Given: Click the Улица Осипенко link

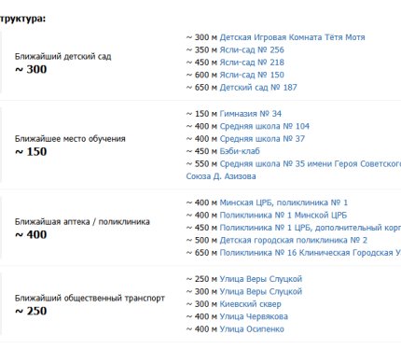Looking at the screenshot, I should [x=252, y=329].
